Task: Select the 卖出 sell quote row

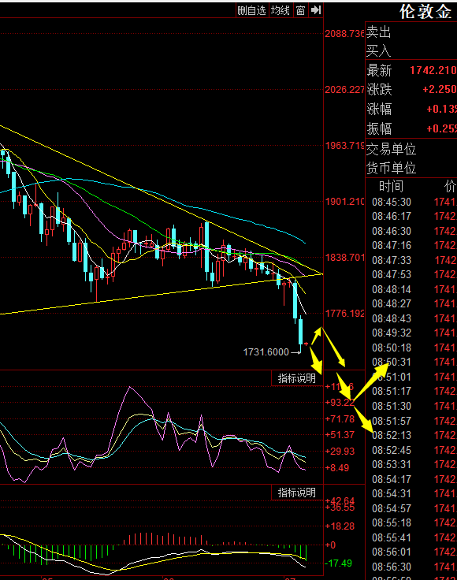Action: (411, 32)
